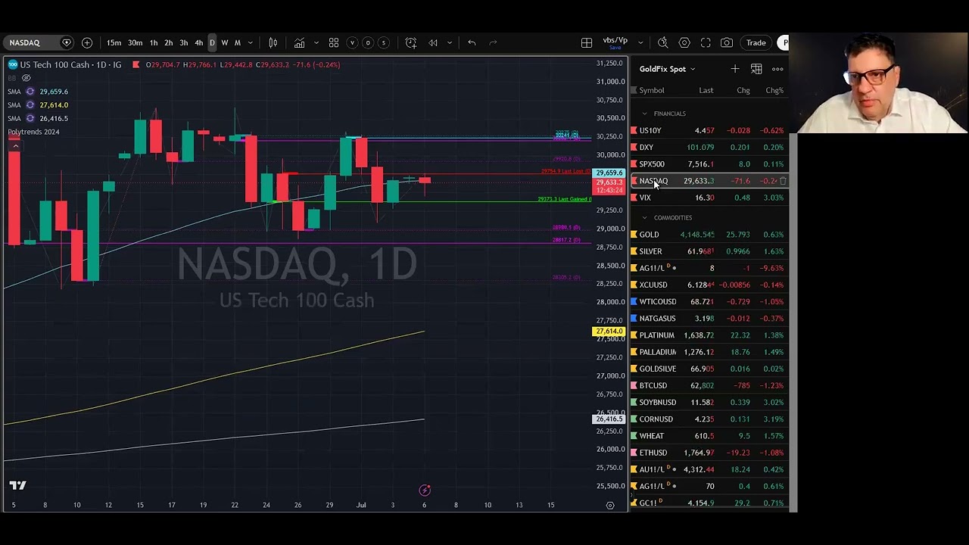Add a symbol to GoldFix Spot watchlist
Viewport: 969px width, 545px height.
tap(735, 69)
